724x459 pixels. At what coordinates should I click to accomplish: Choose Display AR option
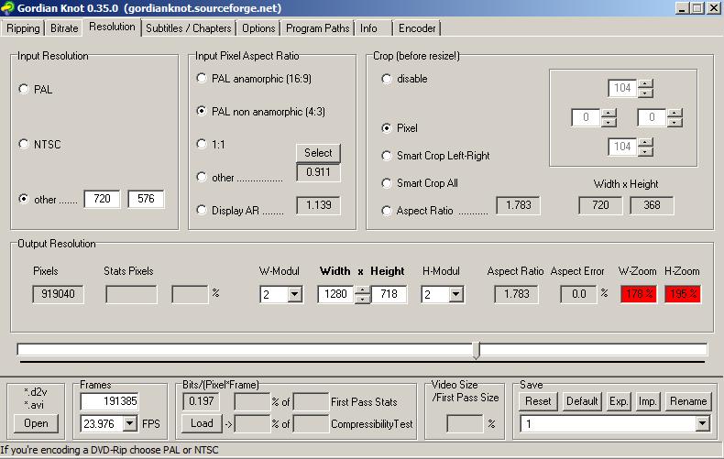pos(202,210)
